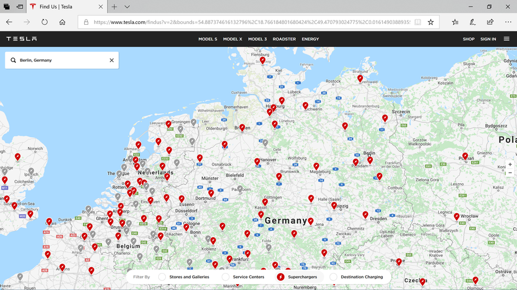517x290 pixels.
Task: Select the Supercharger pin near Magdeburg
Action: pos(316,166)
